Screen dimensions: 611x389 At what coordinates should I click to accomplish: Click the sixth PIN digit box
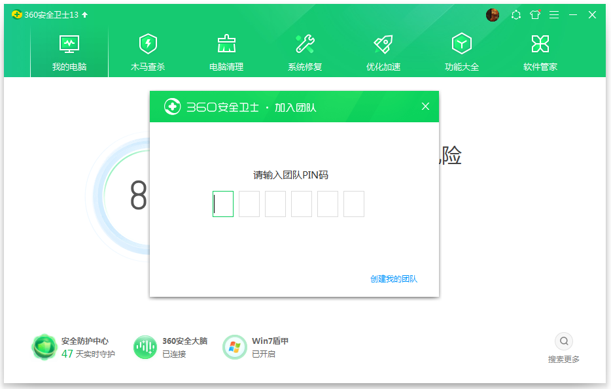click(354, 203)
